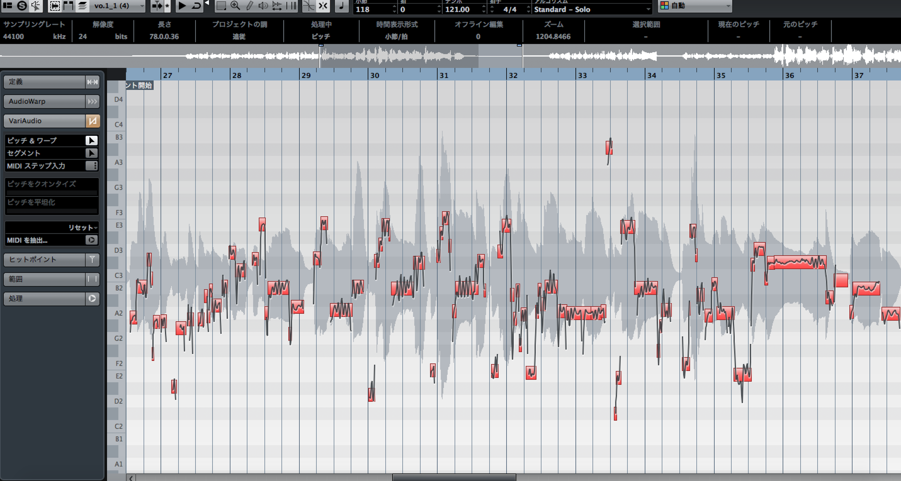901x481 pixels.
Task: Open the ヒットポイント tab
Action: 44,259
